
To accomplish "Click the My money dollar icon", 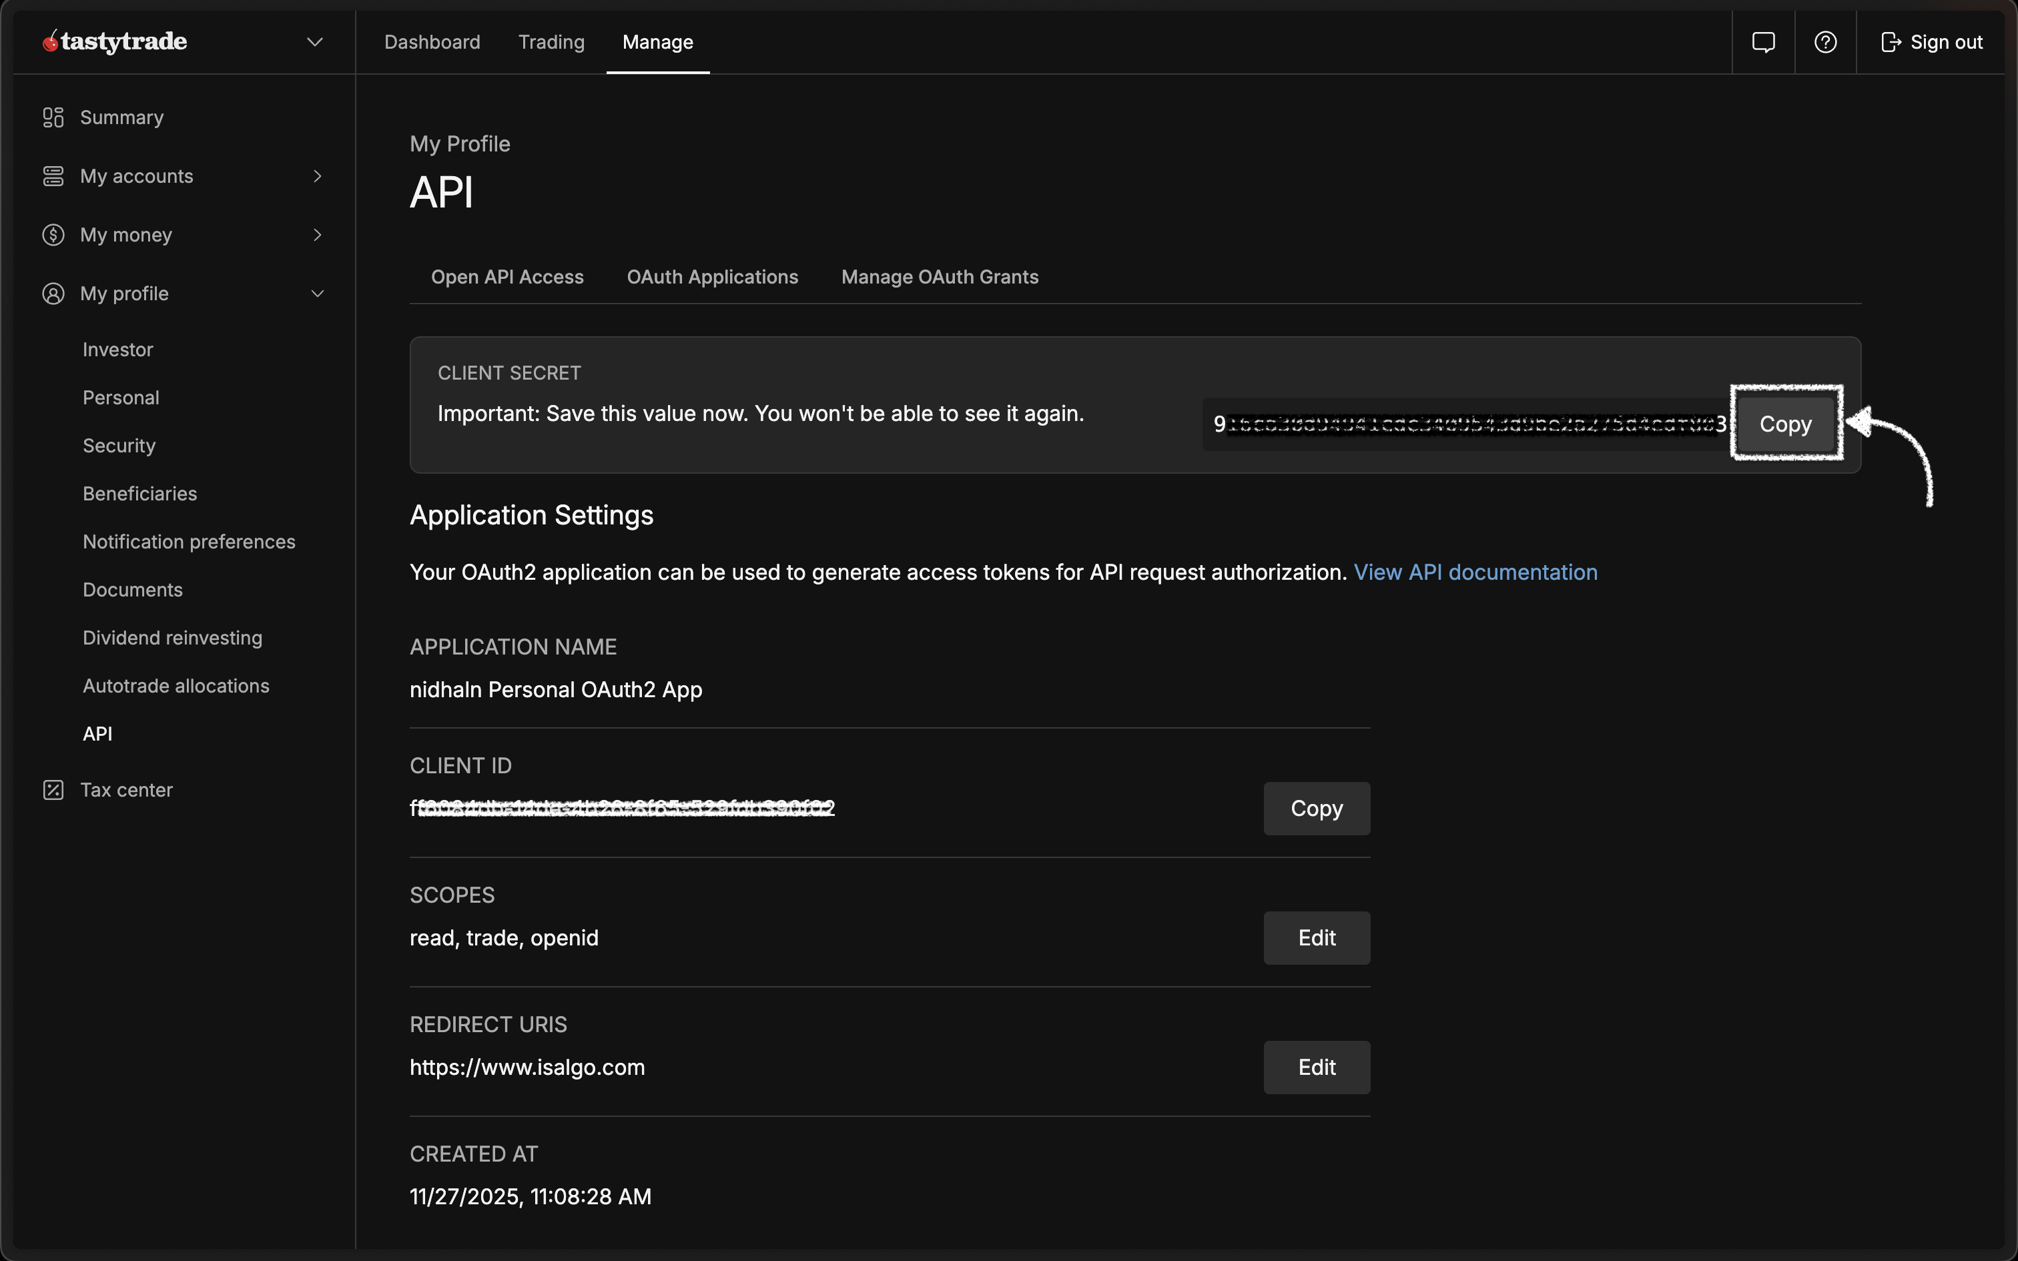I will click(x=53, y=235).
